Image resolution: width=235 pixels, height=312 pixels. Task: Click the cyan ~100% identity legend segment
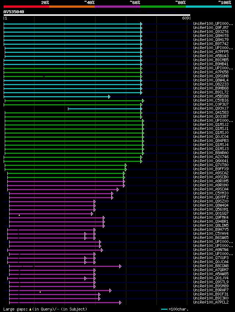[209, 7]
